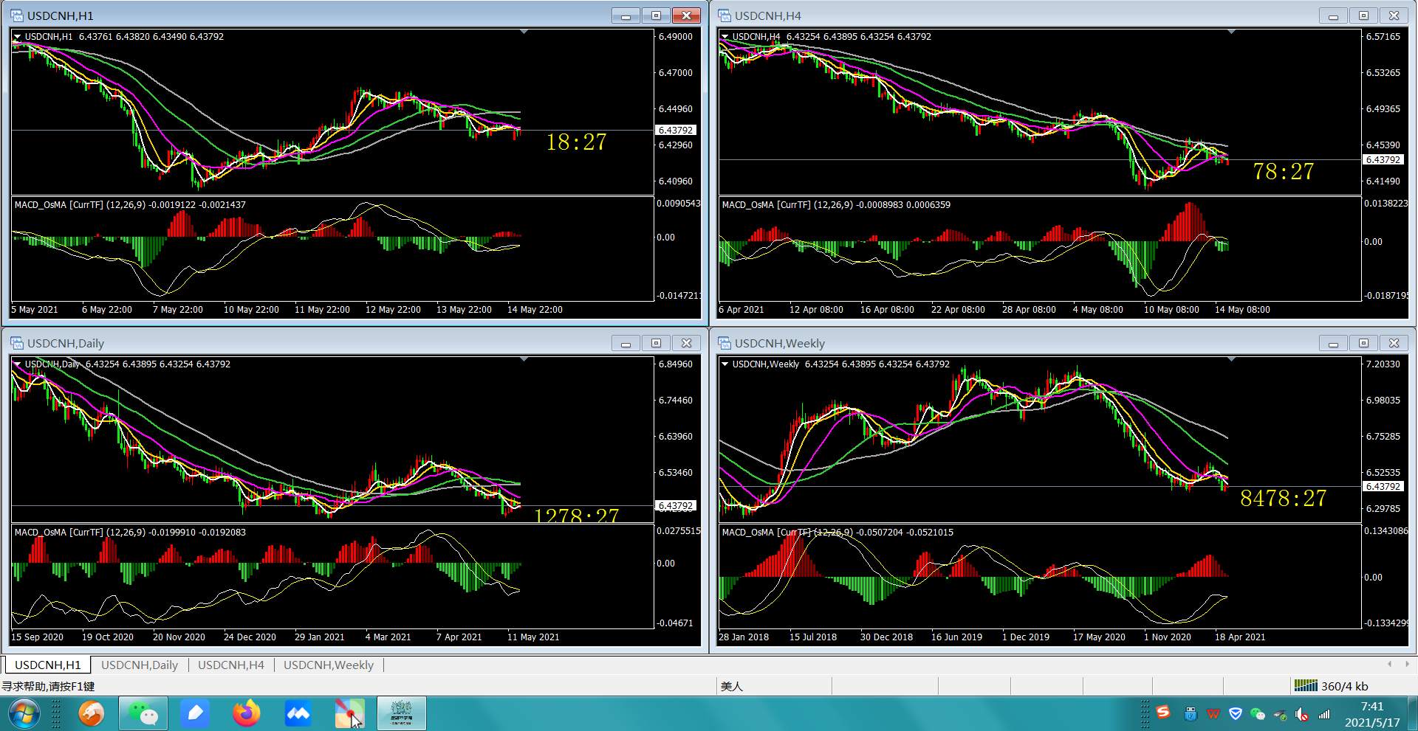The height and width of the screenshot is (731, 1418).
Task: Click the chart shift marker on Daily chart
Action: click(524, 359)
